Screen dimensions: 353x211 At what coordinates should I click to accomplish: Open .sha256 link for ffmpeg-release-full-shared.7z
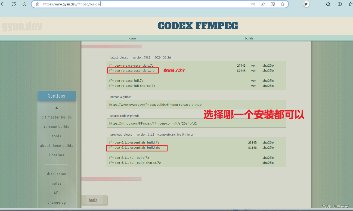click(x=268, y=86)
